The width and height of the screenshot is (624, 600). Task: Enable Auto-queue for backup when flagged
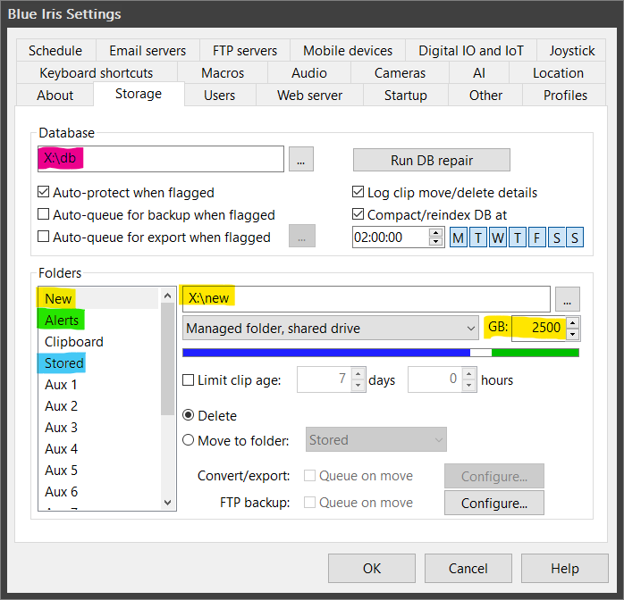(156, 215)
